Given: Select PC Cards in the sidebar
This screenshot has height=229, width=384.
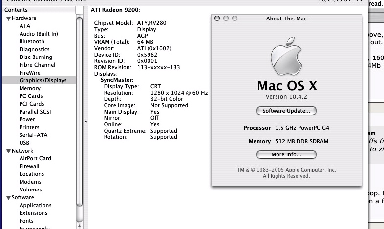Looking at the screenshot, I should pos(31,96).
